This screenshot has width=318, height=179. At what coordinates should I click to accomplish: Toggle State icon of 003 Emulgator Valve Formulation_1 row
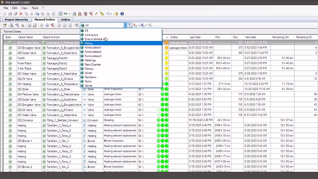click(10, 48)
